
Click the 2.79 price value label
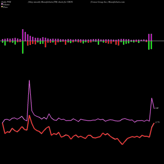point(157,122)
